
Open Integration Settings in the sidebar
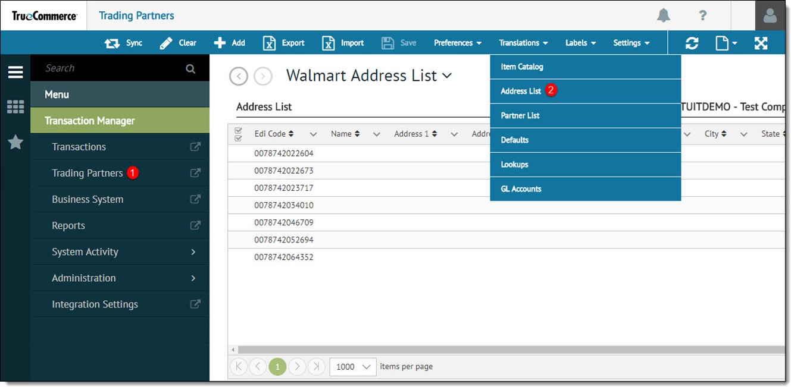click(95, 304)
